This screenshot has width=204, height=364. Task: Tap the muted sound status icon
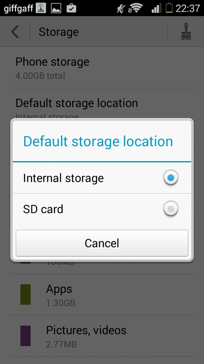[x=121, y=9]
